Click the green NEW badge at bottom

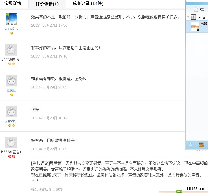(x=179, y=192)
